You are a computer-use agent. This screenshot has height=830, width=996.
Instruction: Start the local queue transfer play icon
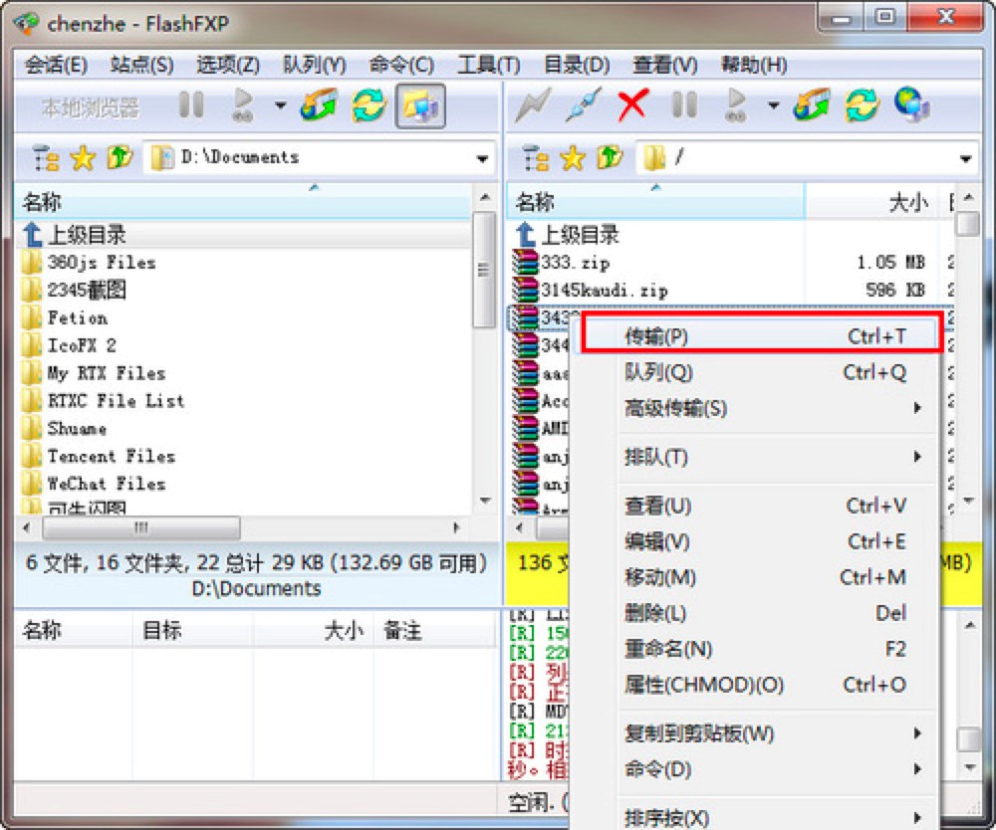pos(242,104)
